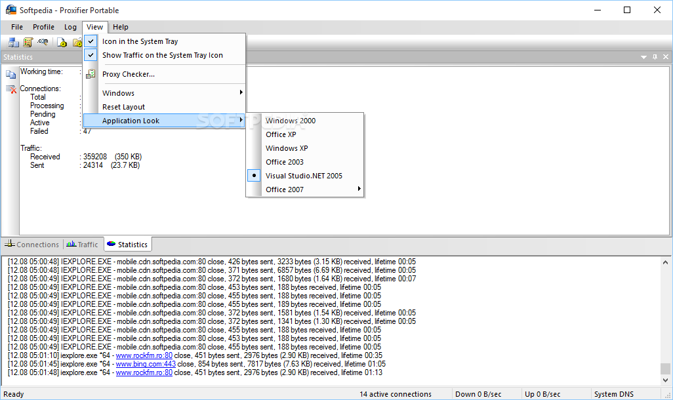
Task: Click the document with gear toolbar icon
Action: tap(62, 43)
